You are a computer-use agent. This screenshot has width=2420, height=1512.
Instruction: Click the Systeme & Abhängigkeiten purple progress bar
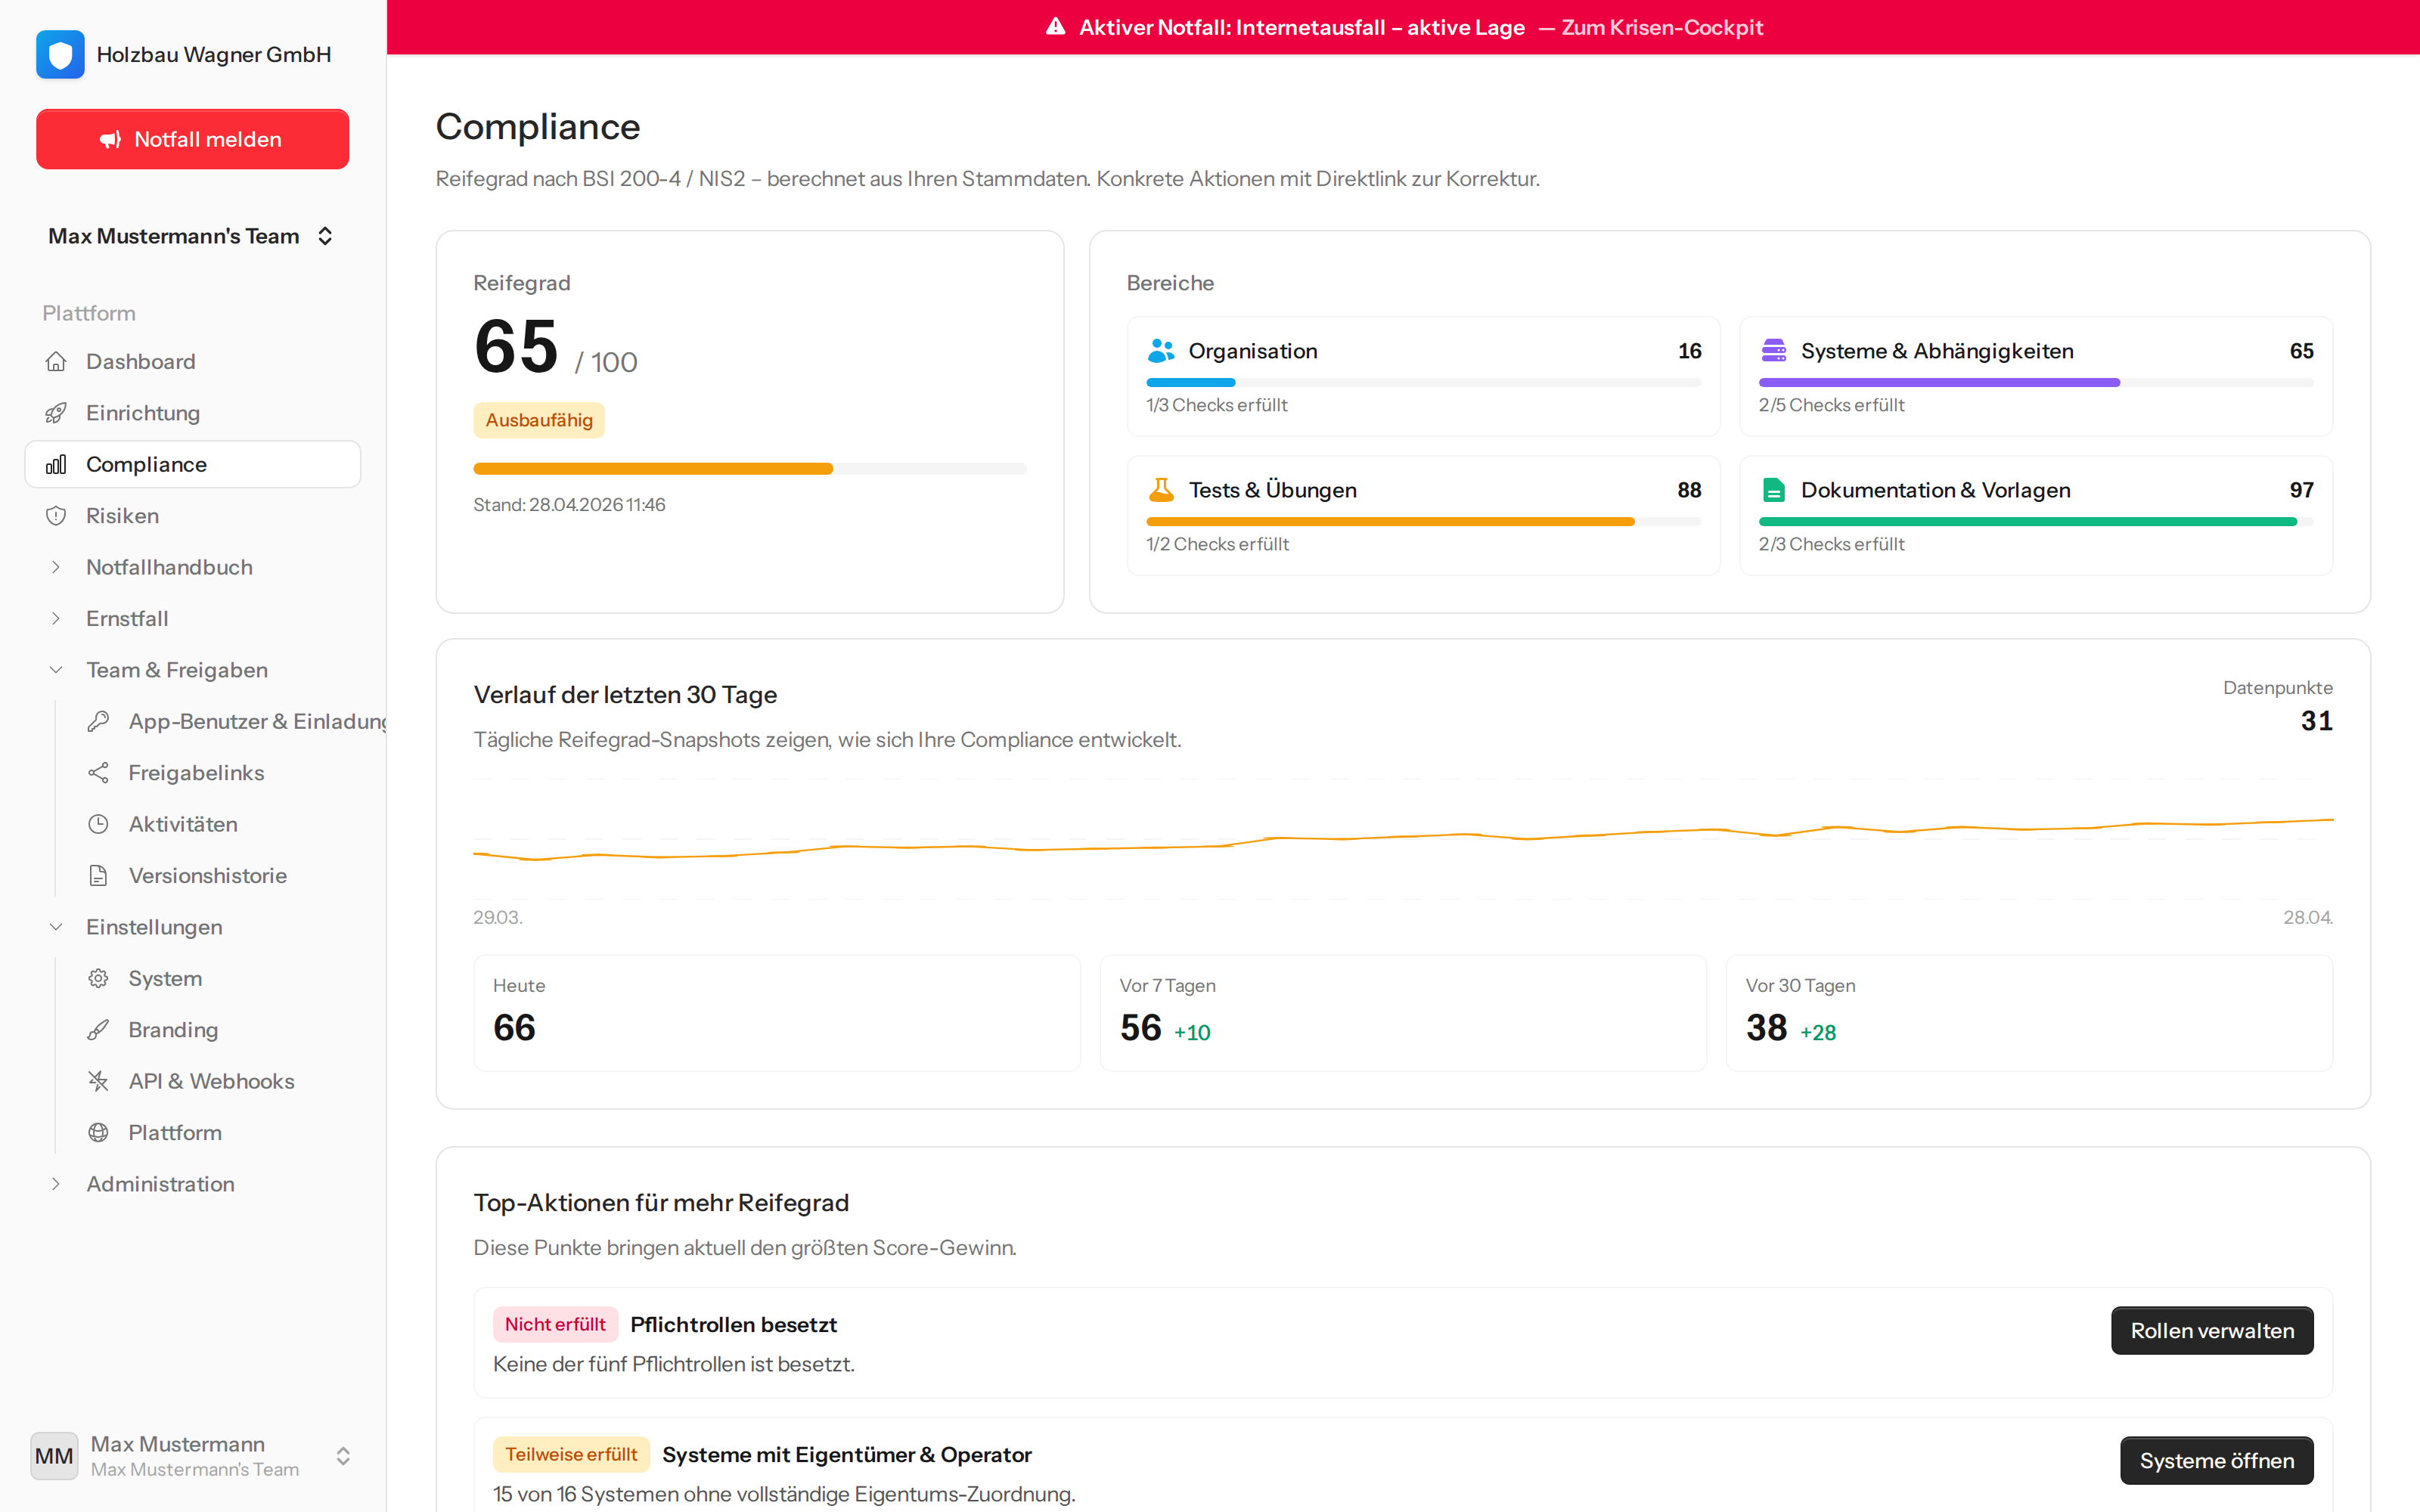tap(2036, 382)
